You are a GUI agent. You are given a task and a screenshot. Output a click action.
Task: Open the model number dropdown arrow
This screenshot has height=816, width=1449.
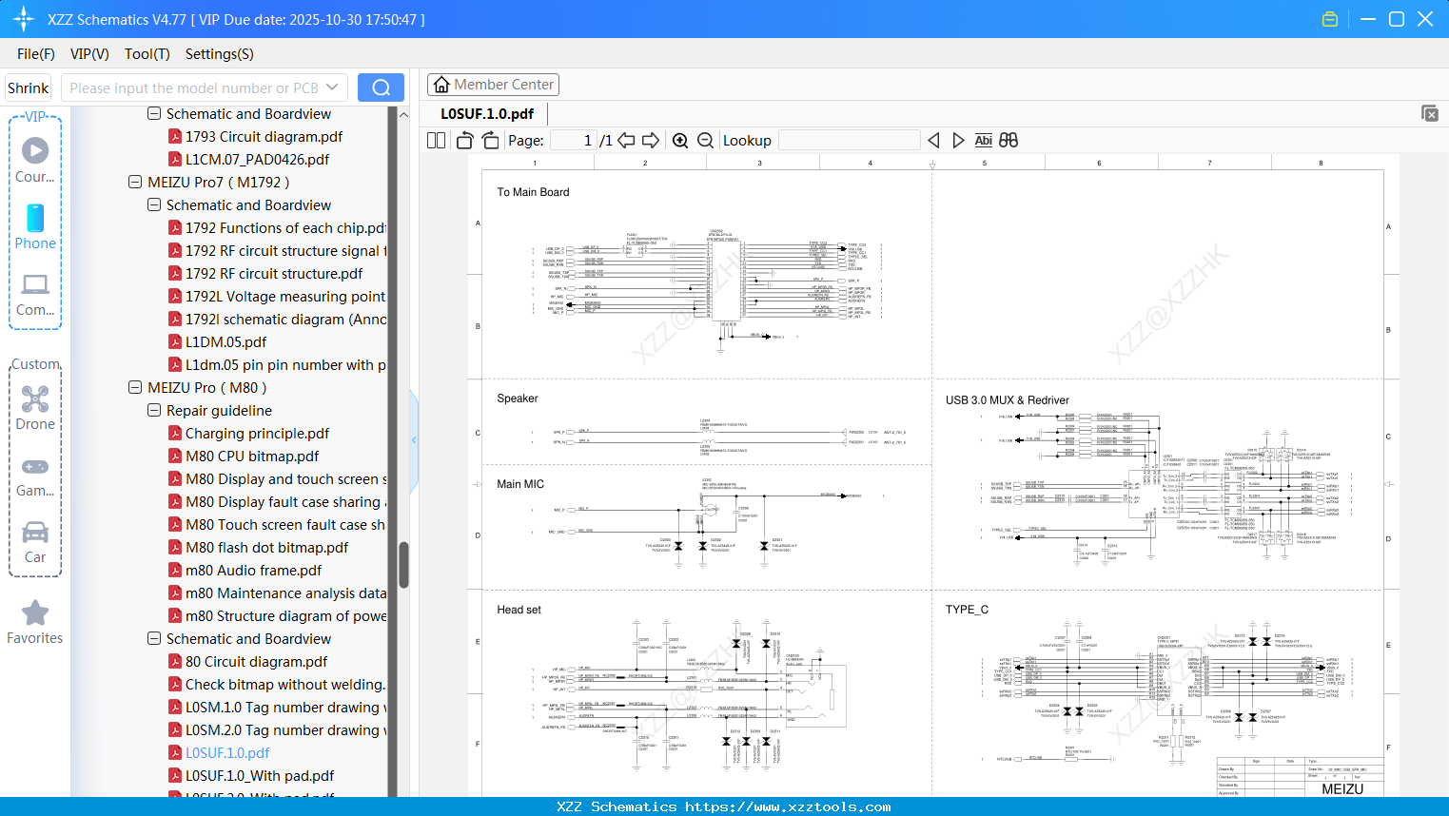point(332,87)
